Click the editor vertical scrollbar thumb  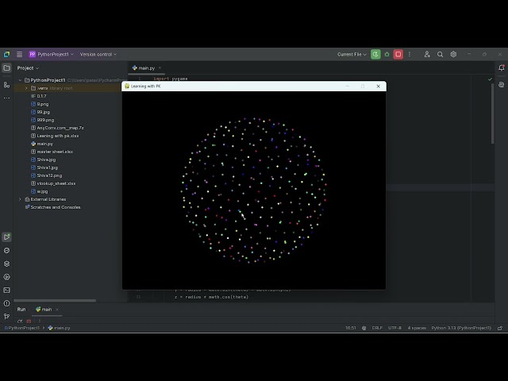(x=492, y=114)
